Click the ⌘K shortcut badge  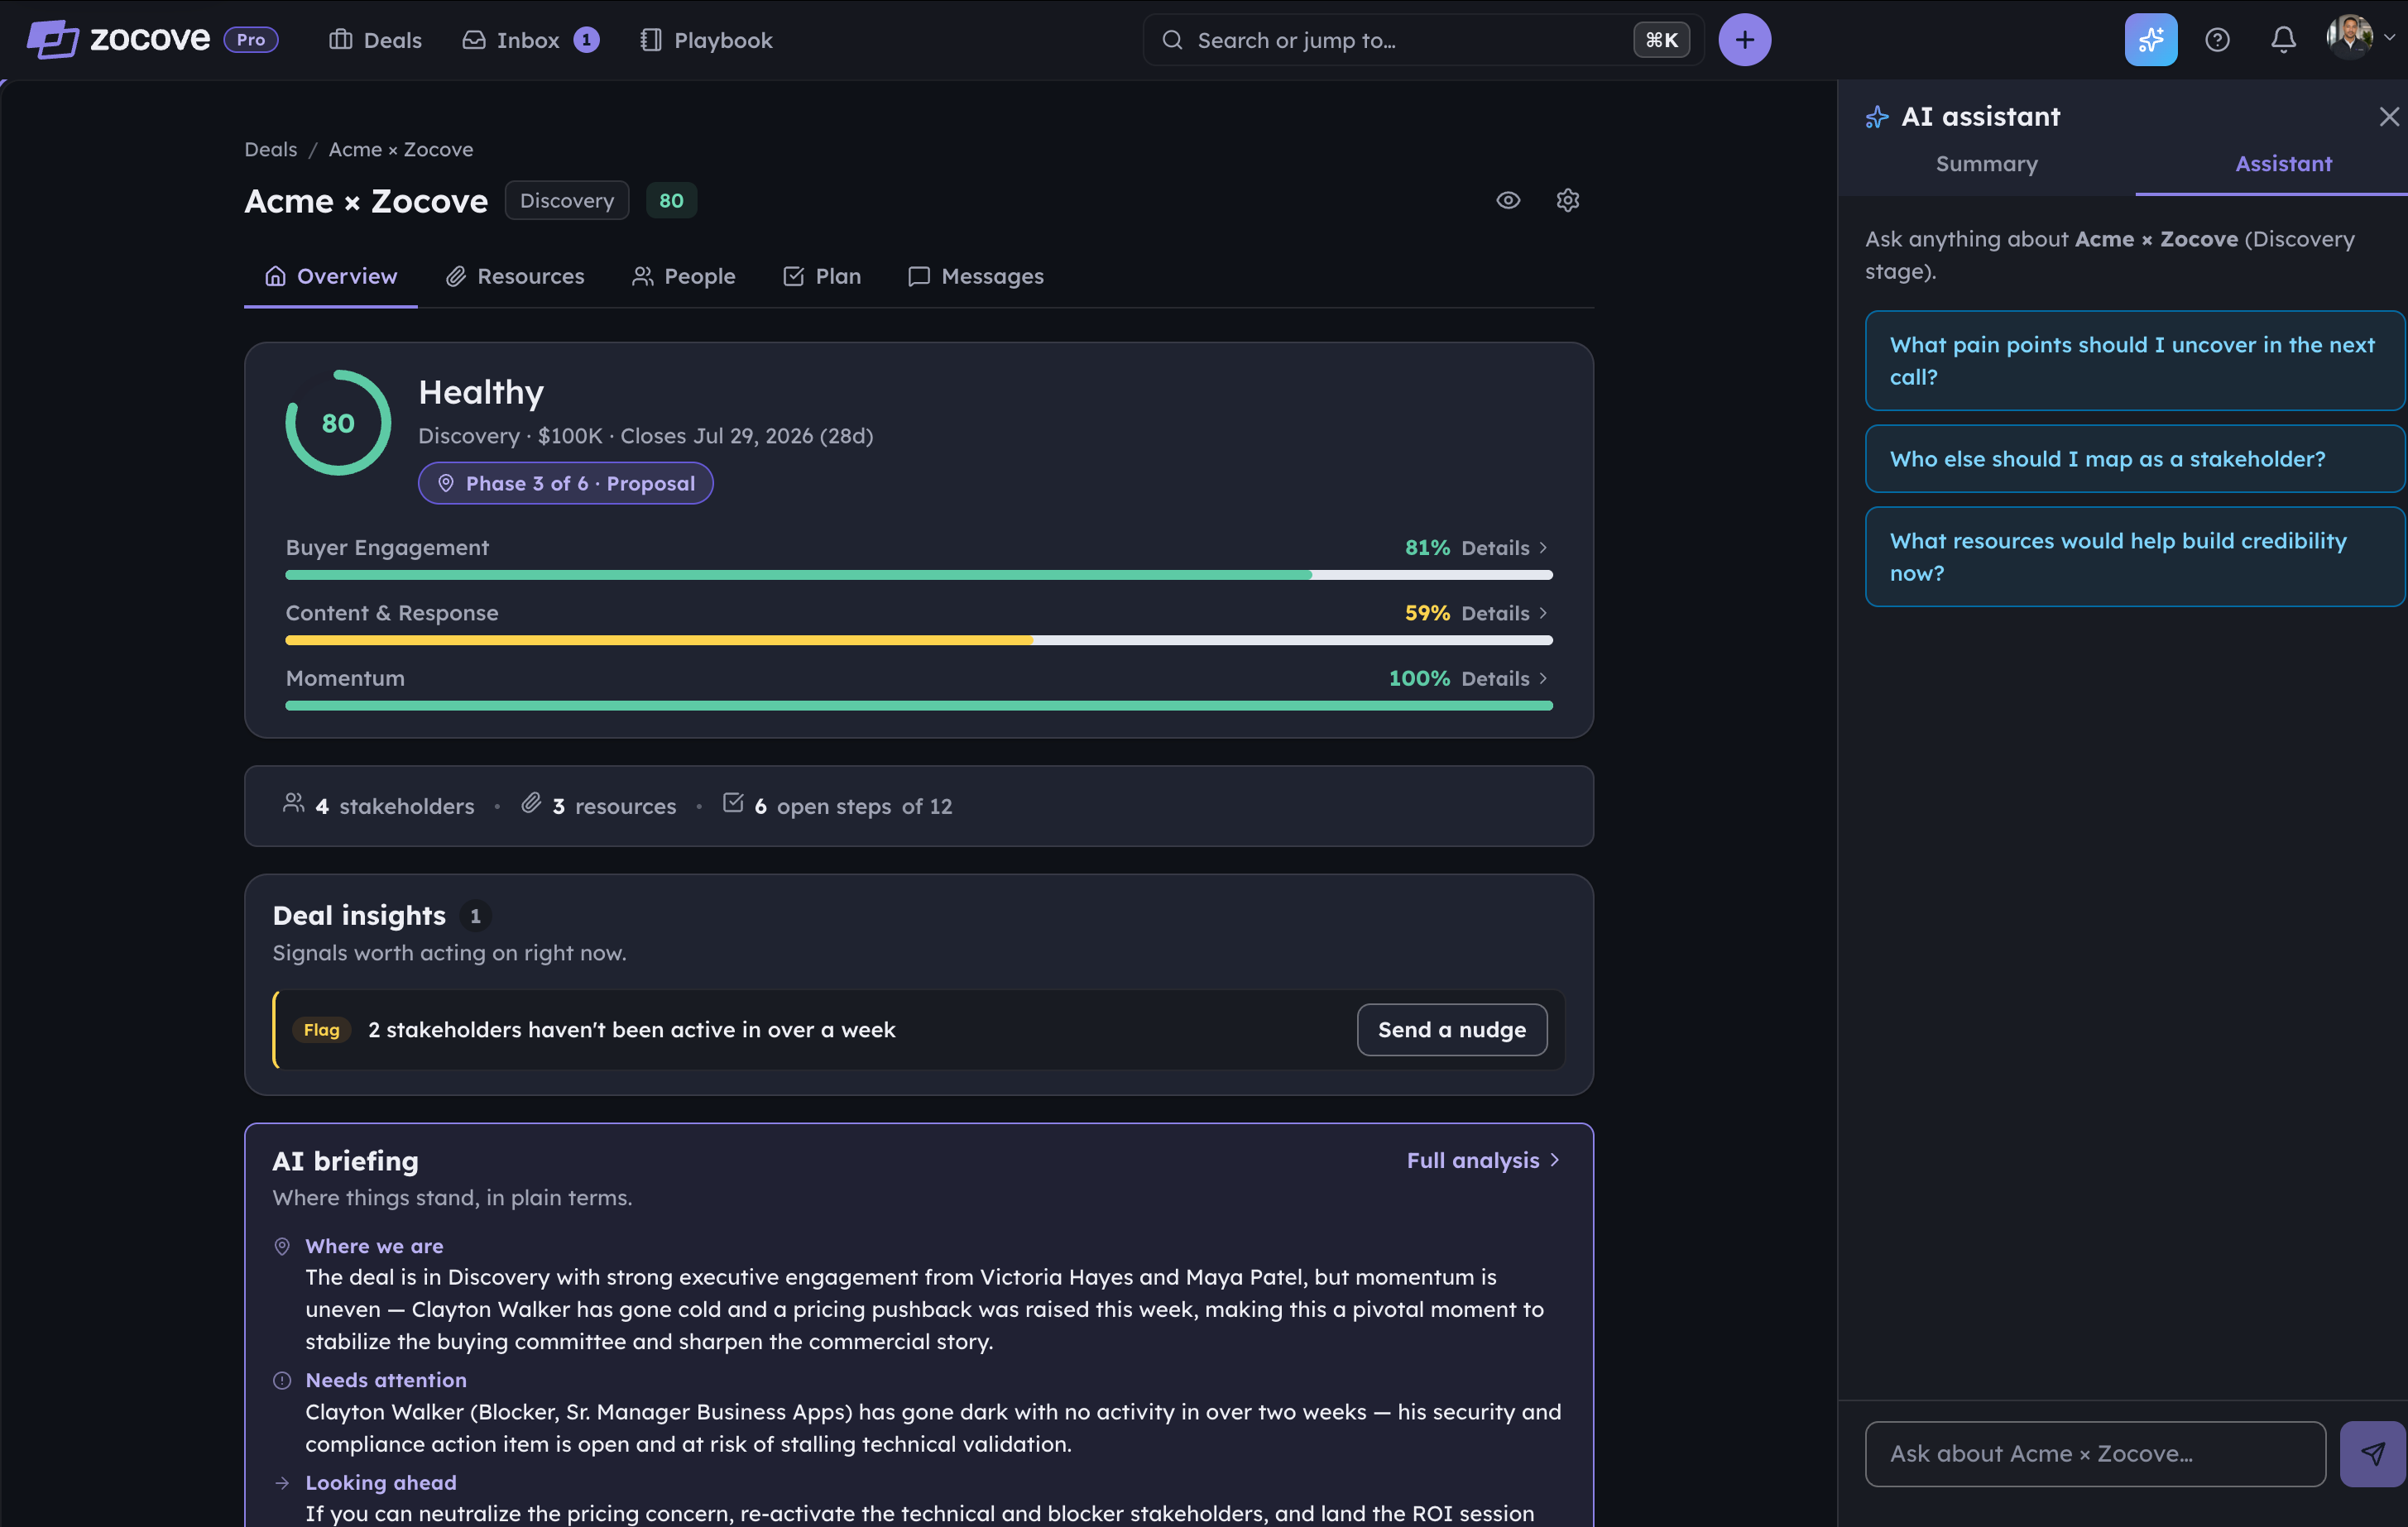click(1661, 40)
